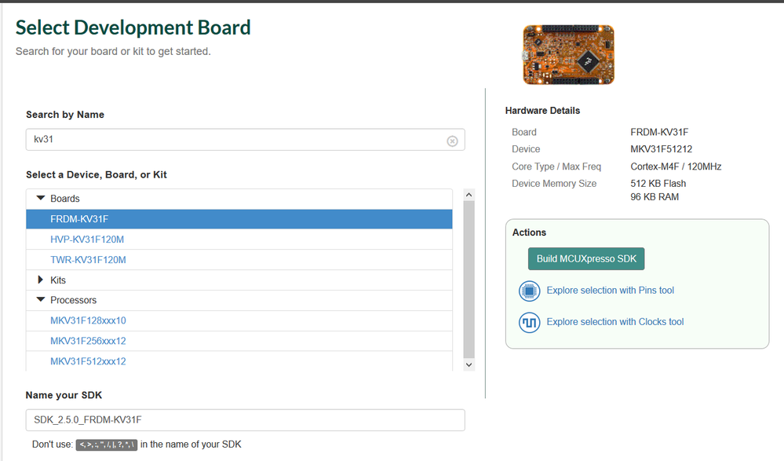Select TWR-KV31F120M board
Image resolution: width=784 pixels, height=461 pixels.
(x=88, y=260)
